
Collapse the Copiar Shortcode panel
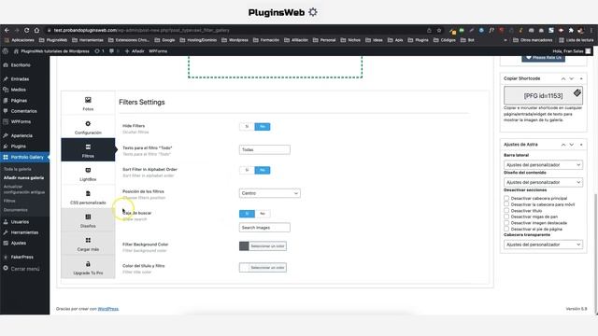(581, 78)
